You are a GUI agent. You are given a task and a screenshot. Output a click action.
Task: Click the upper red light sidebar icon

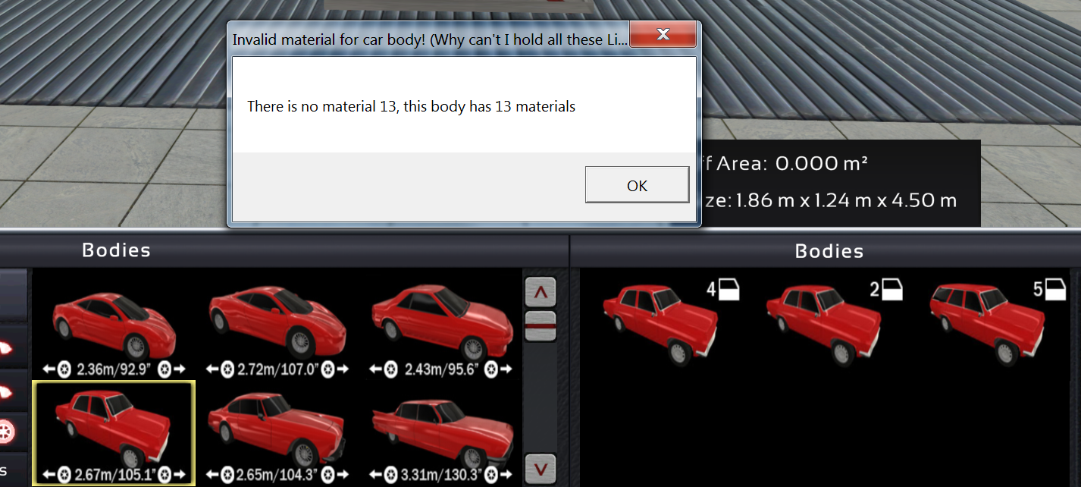coord(7,348)
